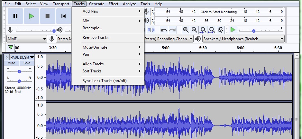Open the Effect menu
Image resolution: width=302 pixels, height=139 pixels.
click(114, 4)
